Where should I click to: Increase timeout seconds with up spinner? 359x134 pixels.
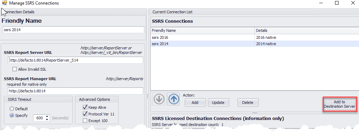(x=47, y=117)
